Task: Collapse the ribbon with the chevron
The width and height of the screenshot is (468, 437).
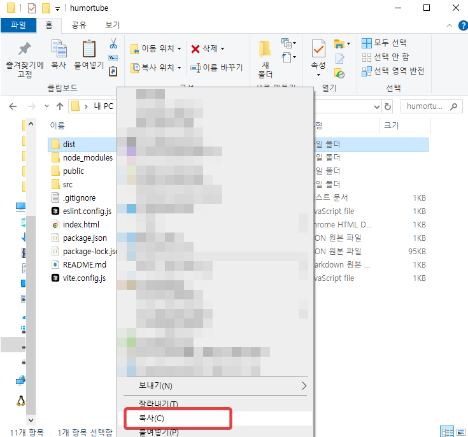Action: (448, 25)
